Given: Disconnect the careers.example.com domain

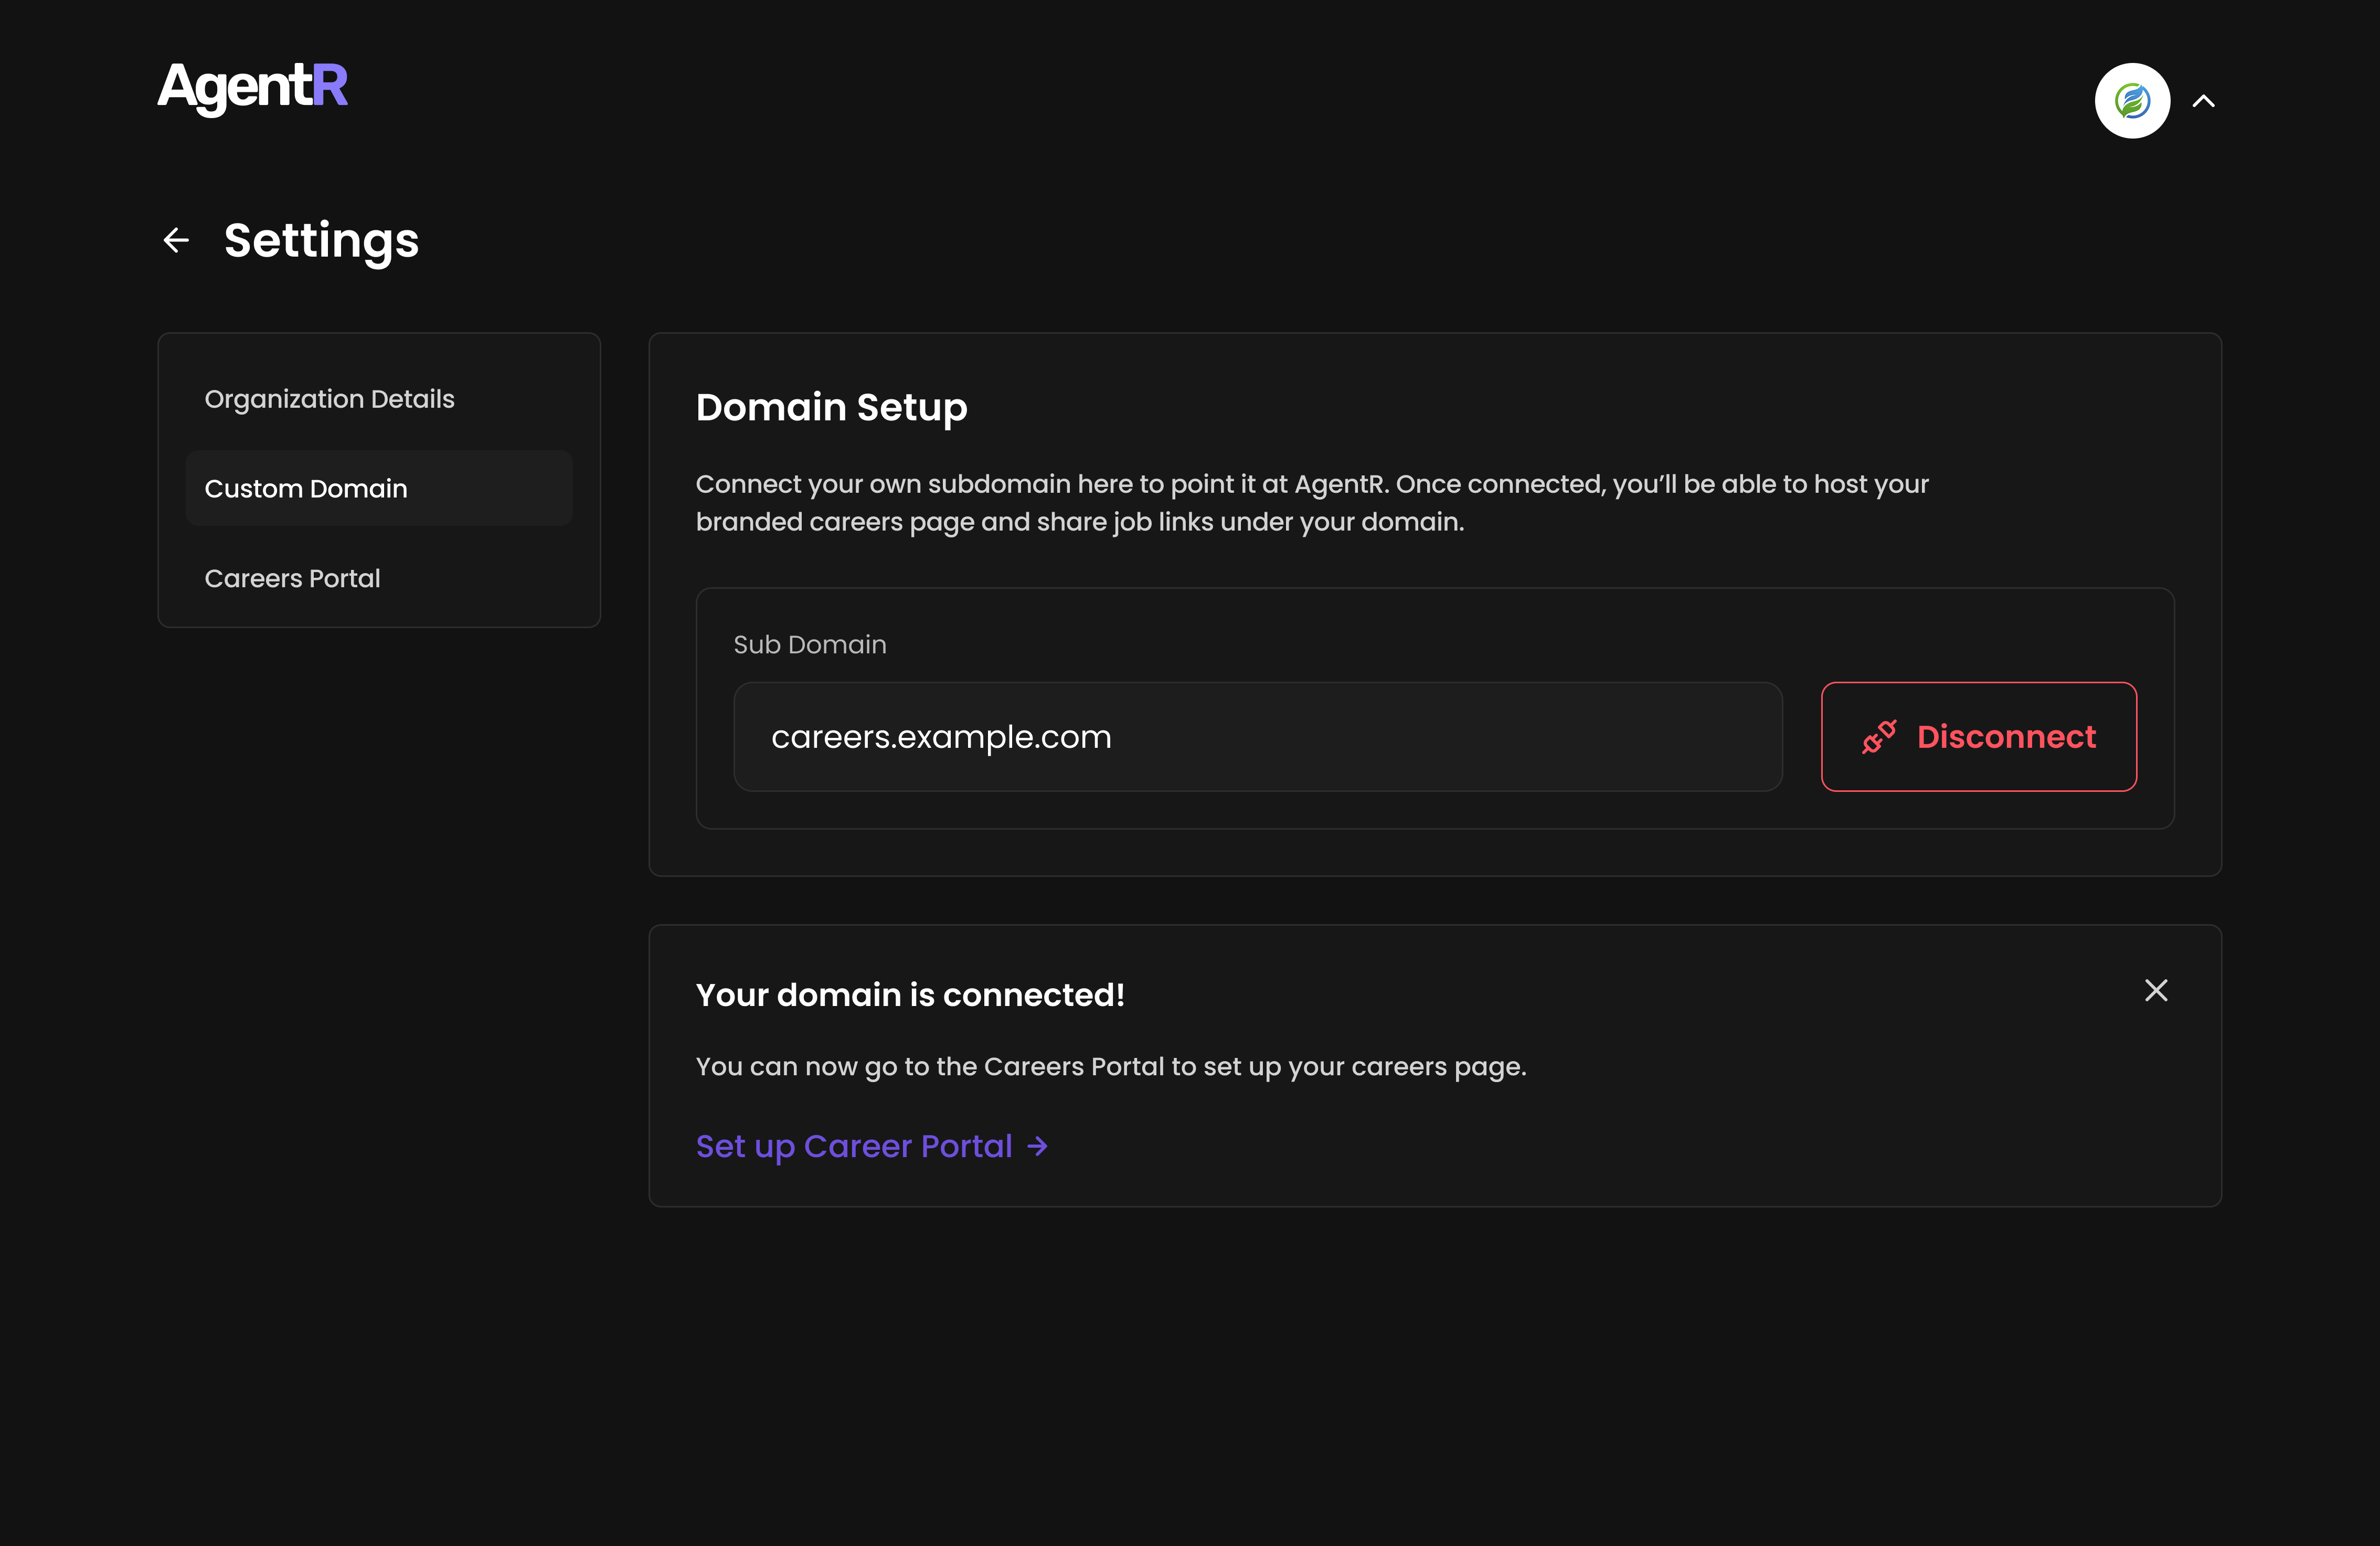Looking at the screenshot, I should [x=1979, y=737].
